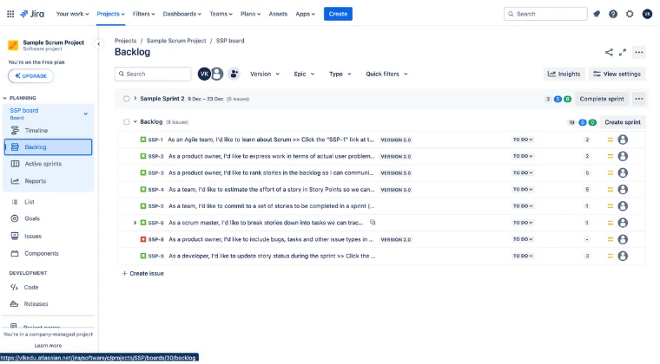Open the help question mark icon
The height and width of the screenshot is (364, 660).
coord(613,14)
